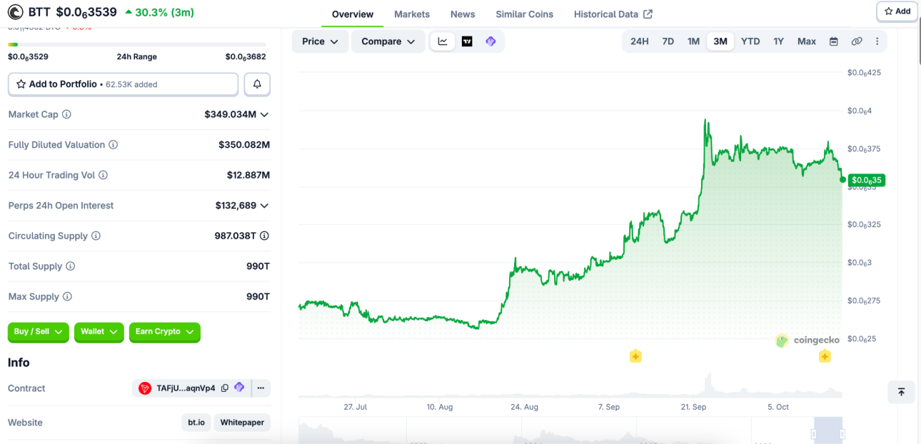Click the $350.082M valuation value
This screenshot has height=444, width=921.
(244, 145)
